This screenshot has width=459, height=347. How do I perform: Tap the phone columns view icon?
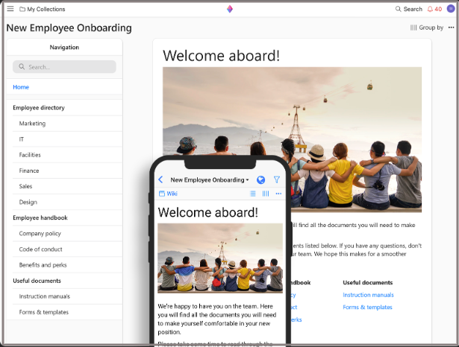(x=266, y=194)
